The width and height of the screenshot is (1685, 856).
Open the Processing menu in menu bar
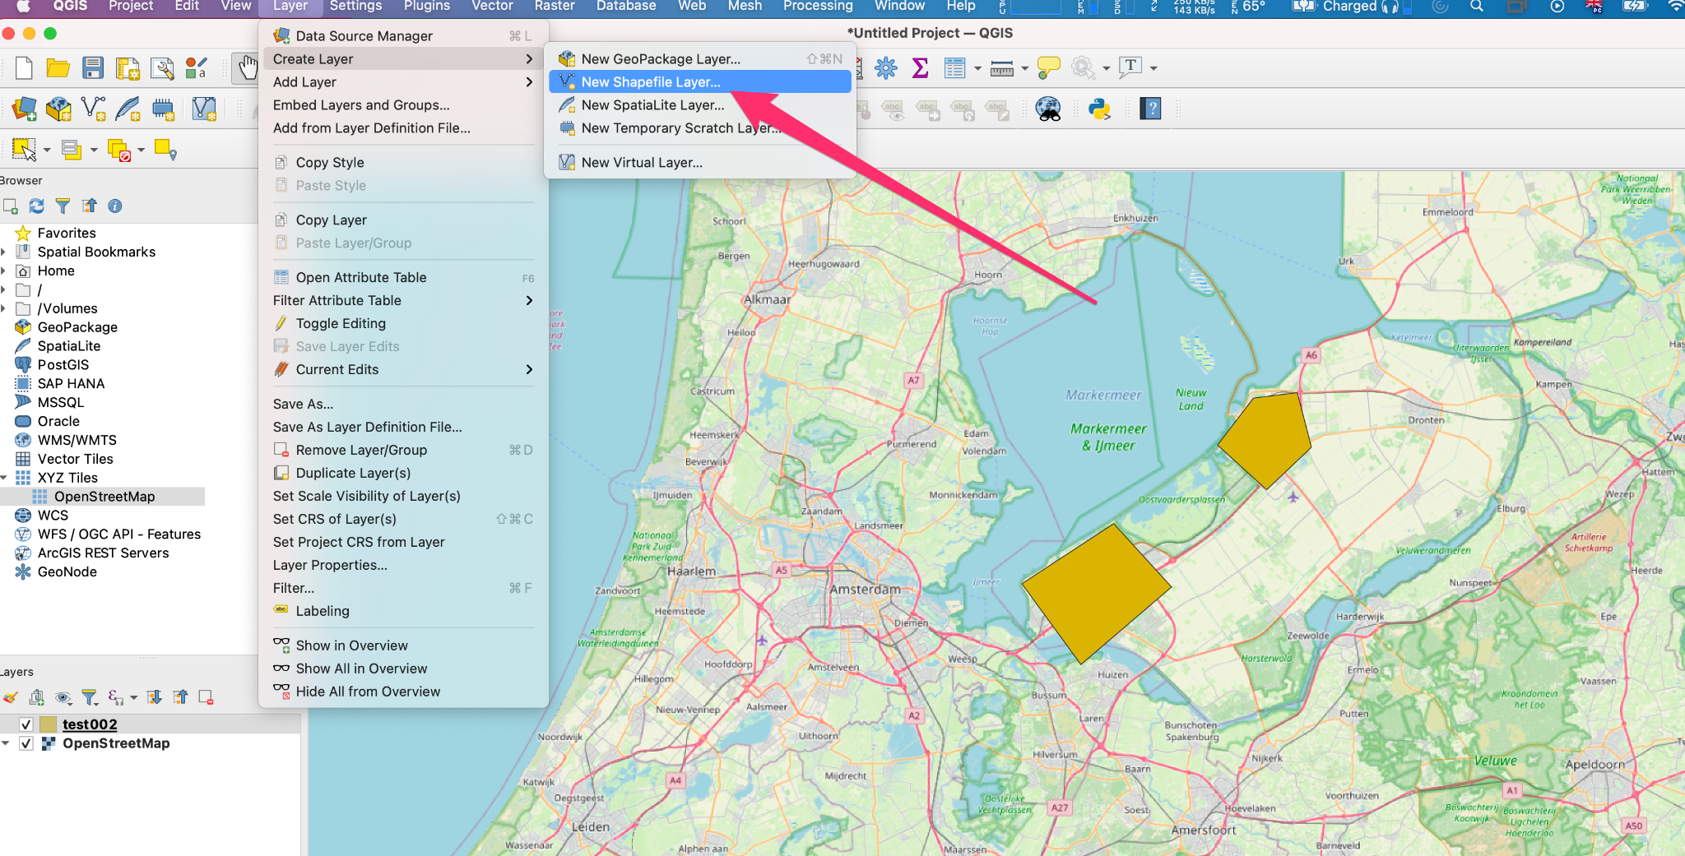click(x=817, y=7)
